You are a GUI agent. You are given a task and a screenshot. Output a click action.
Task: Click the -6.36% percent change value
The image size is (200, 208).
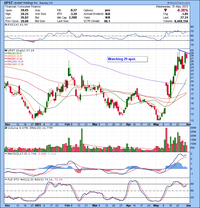pos(182,10)
